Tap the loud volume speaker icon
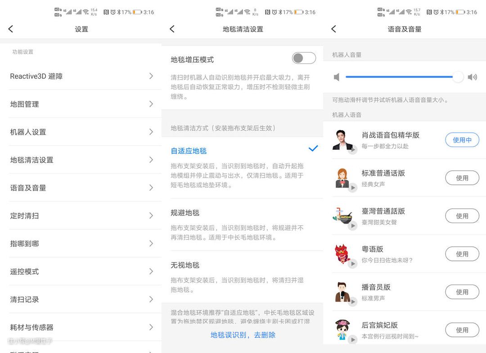This screenshot has height=353, width=486. (x=472, y=77)
